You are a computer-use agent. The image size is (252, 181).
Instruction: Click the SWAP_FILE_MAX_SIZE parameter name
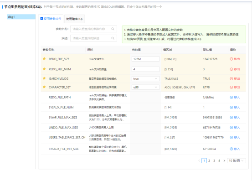(63, 118)
